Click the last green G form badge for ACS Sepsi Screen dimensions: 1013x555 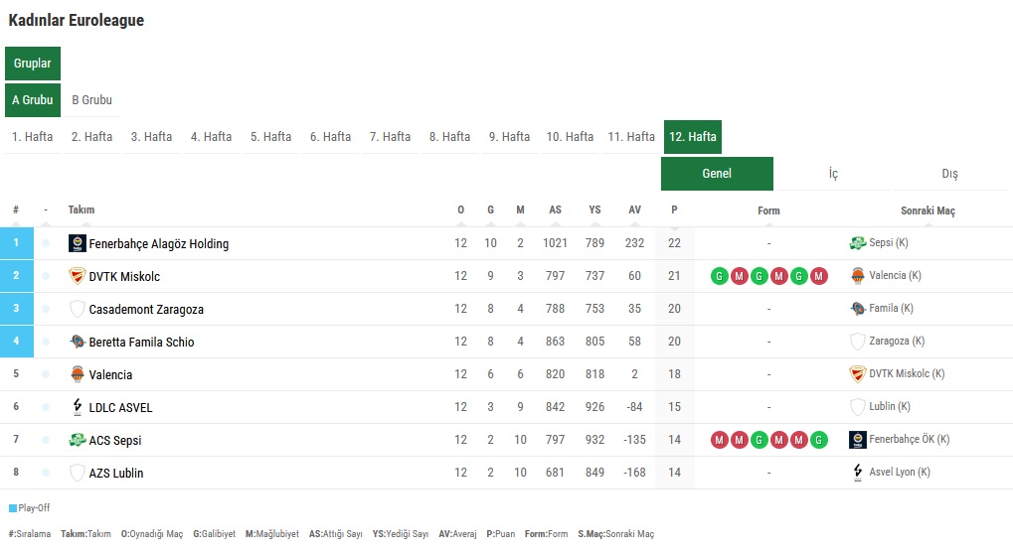pos(818,440)
